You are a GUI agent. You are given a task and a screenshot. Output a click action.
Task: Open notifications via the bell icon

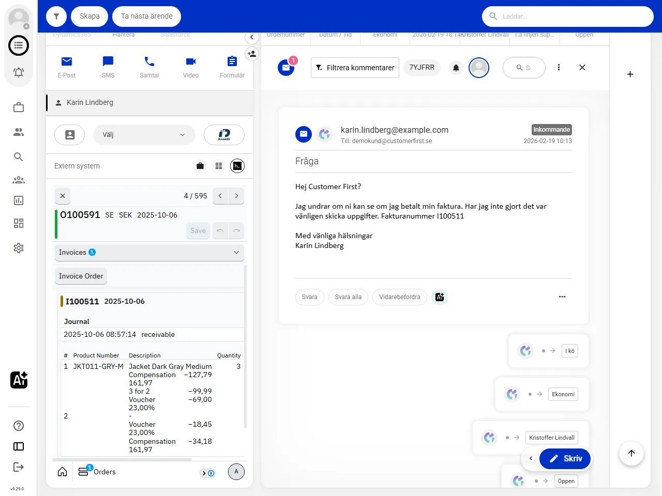[x=19, y=72]
